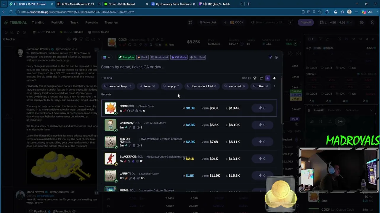Open the user account icon in header

[372, 22]
